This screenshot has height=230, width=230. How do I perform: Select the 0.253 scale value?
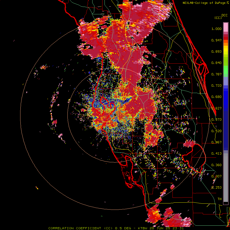216,188
